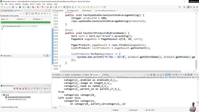The height and width of the screenshot is (112, 199).
Task: Click the Pin Console icon
Action: [x=173, y=75]
